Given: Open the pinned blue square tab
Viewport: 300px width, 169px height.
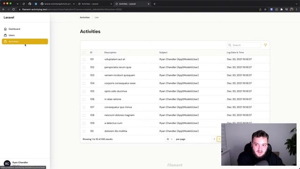Looking at the screenshot, I should coord(36,4).
